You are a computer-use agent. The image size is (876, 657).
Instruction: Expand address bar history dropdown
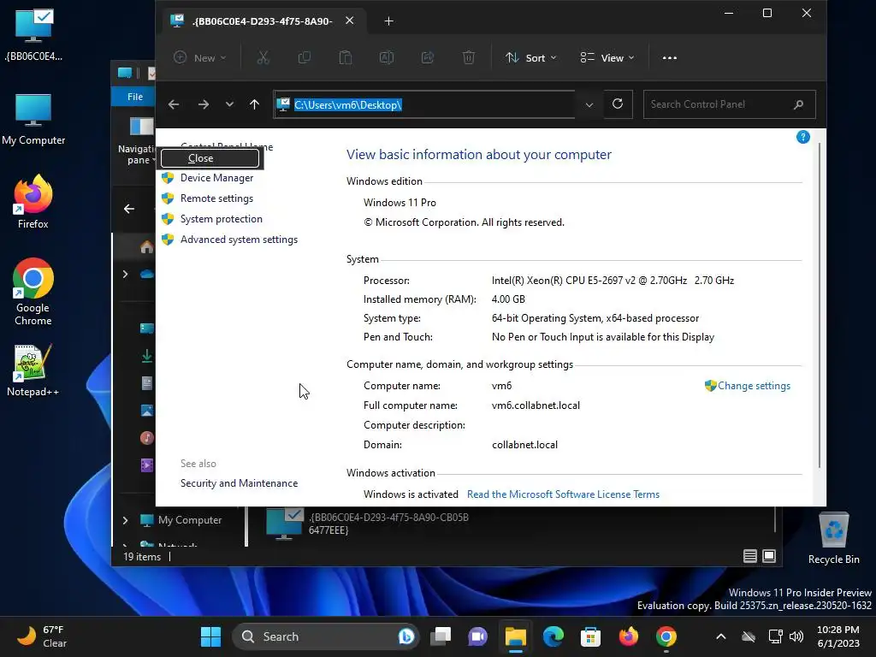click(589, 104)
